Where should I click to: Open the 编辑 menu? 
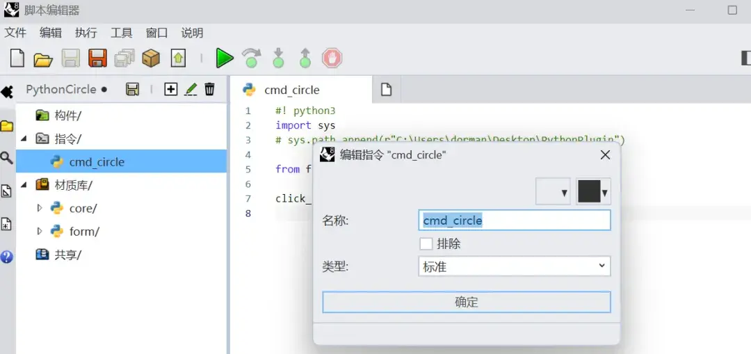pos(51,33)
